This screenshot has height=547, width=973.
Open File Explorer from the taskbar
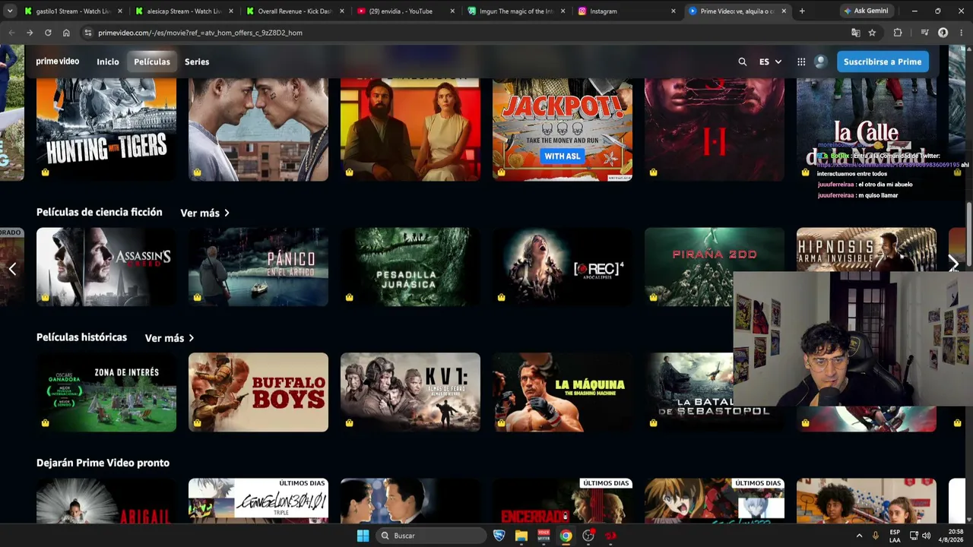click(x=521, y=536)
